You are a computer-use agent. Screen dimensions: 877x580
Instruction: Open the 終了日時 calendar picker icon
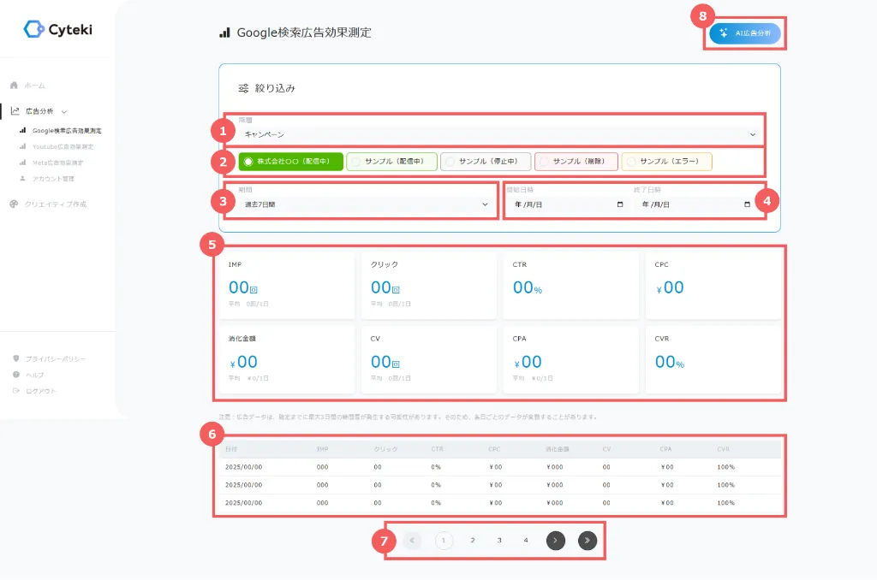point(747,204)
